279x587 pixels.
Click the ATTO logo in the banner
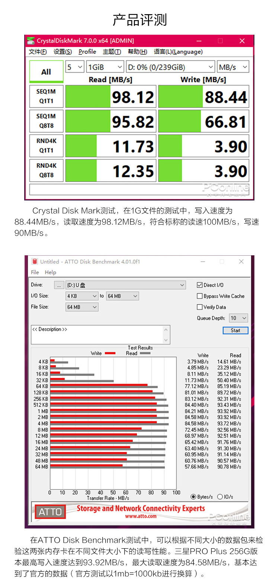50,512
